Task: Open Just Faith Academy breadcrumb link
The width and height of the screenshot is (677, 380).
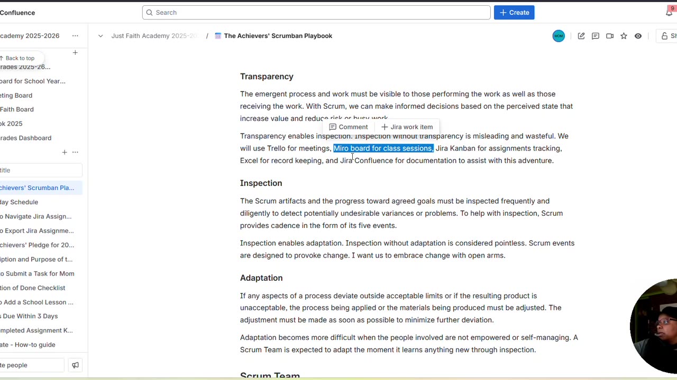Action: [154, 36]
